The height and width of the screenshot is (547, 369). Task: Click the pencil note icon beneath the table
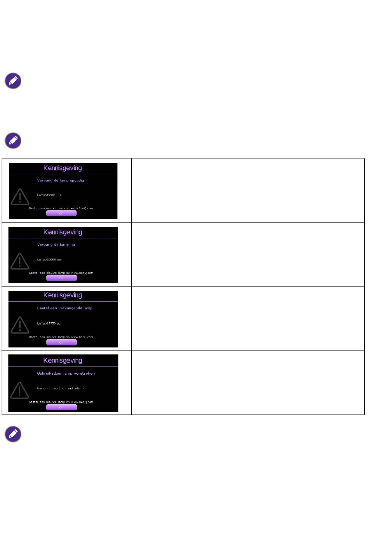[x=13, y=434]
